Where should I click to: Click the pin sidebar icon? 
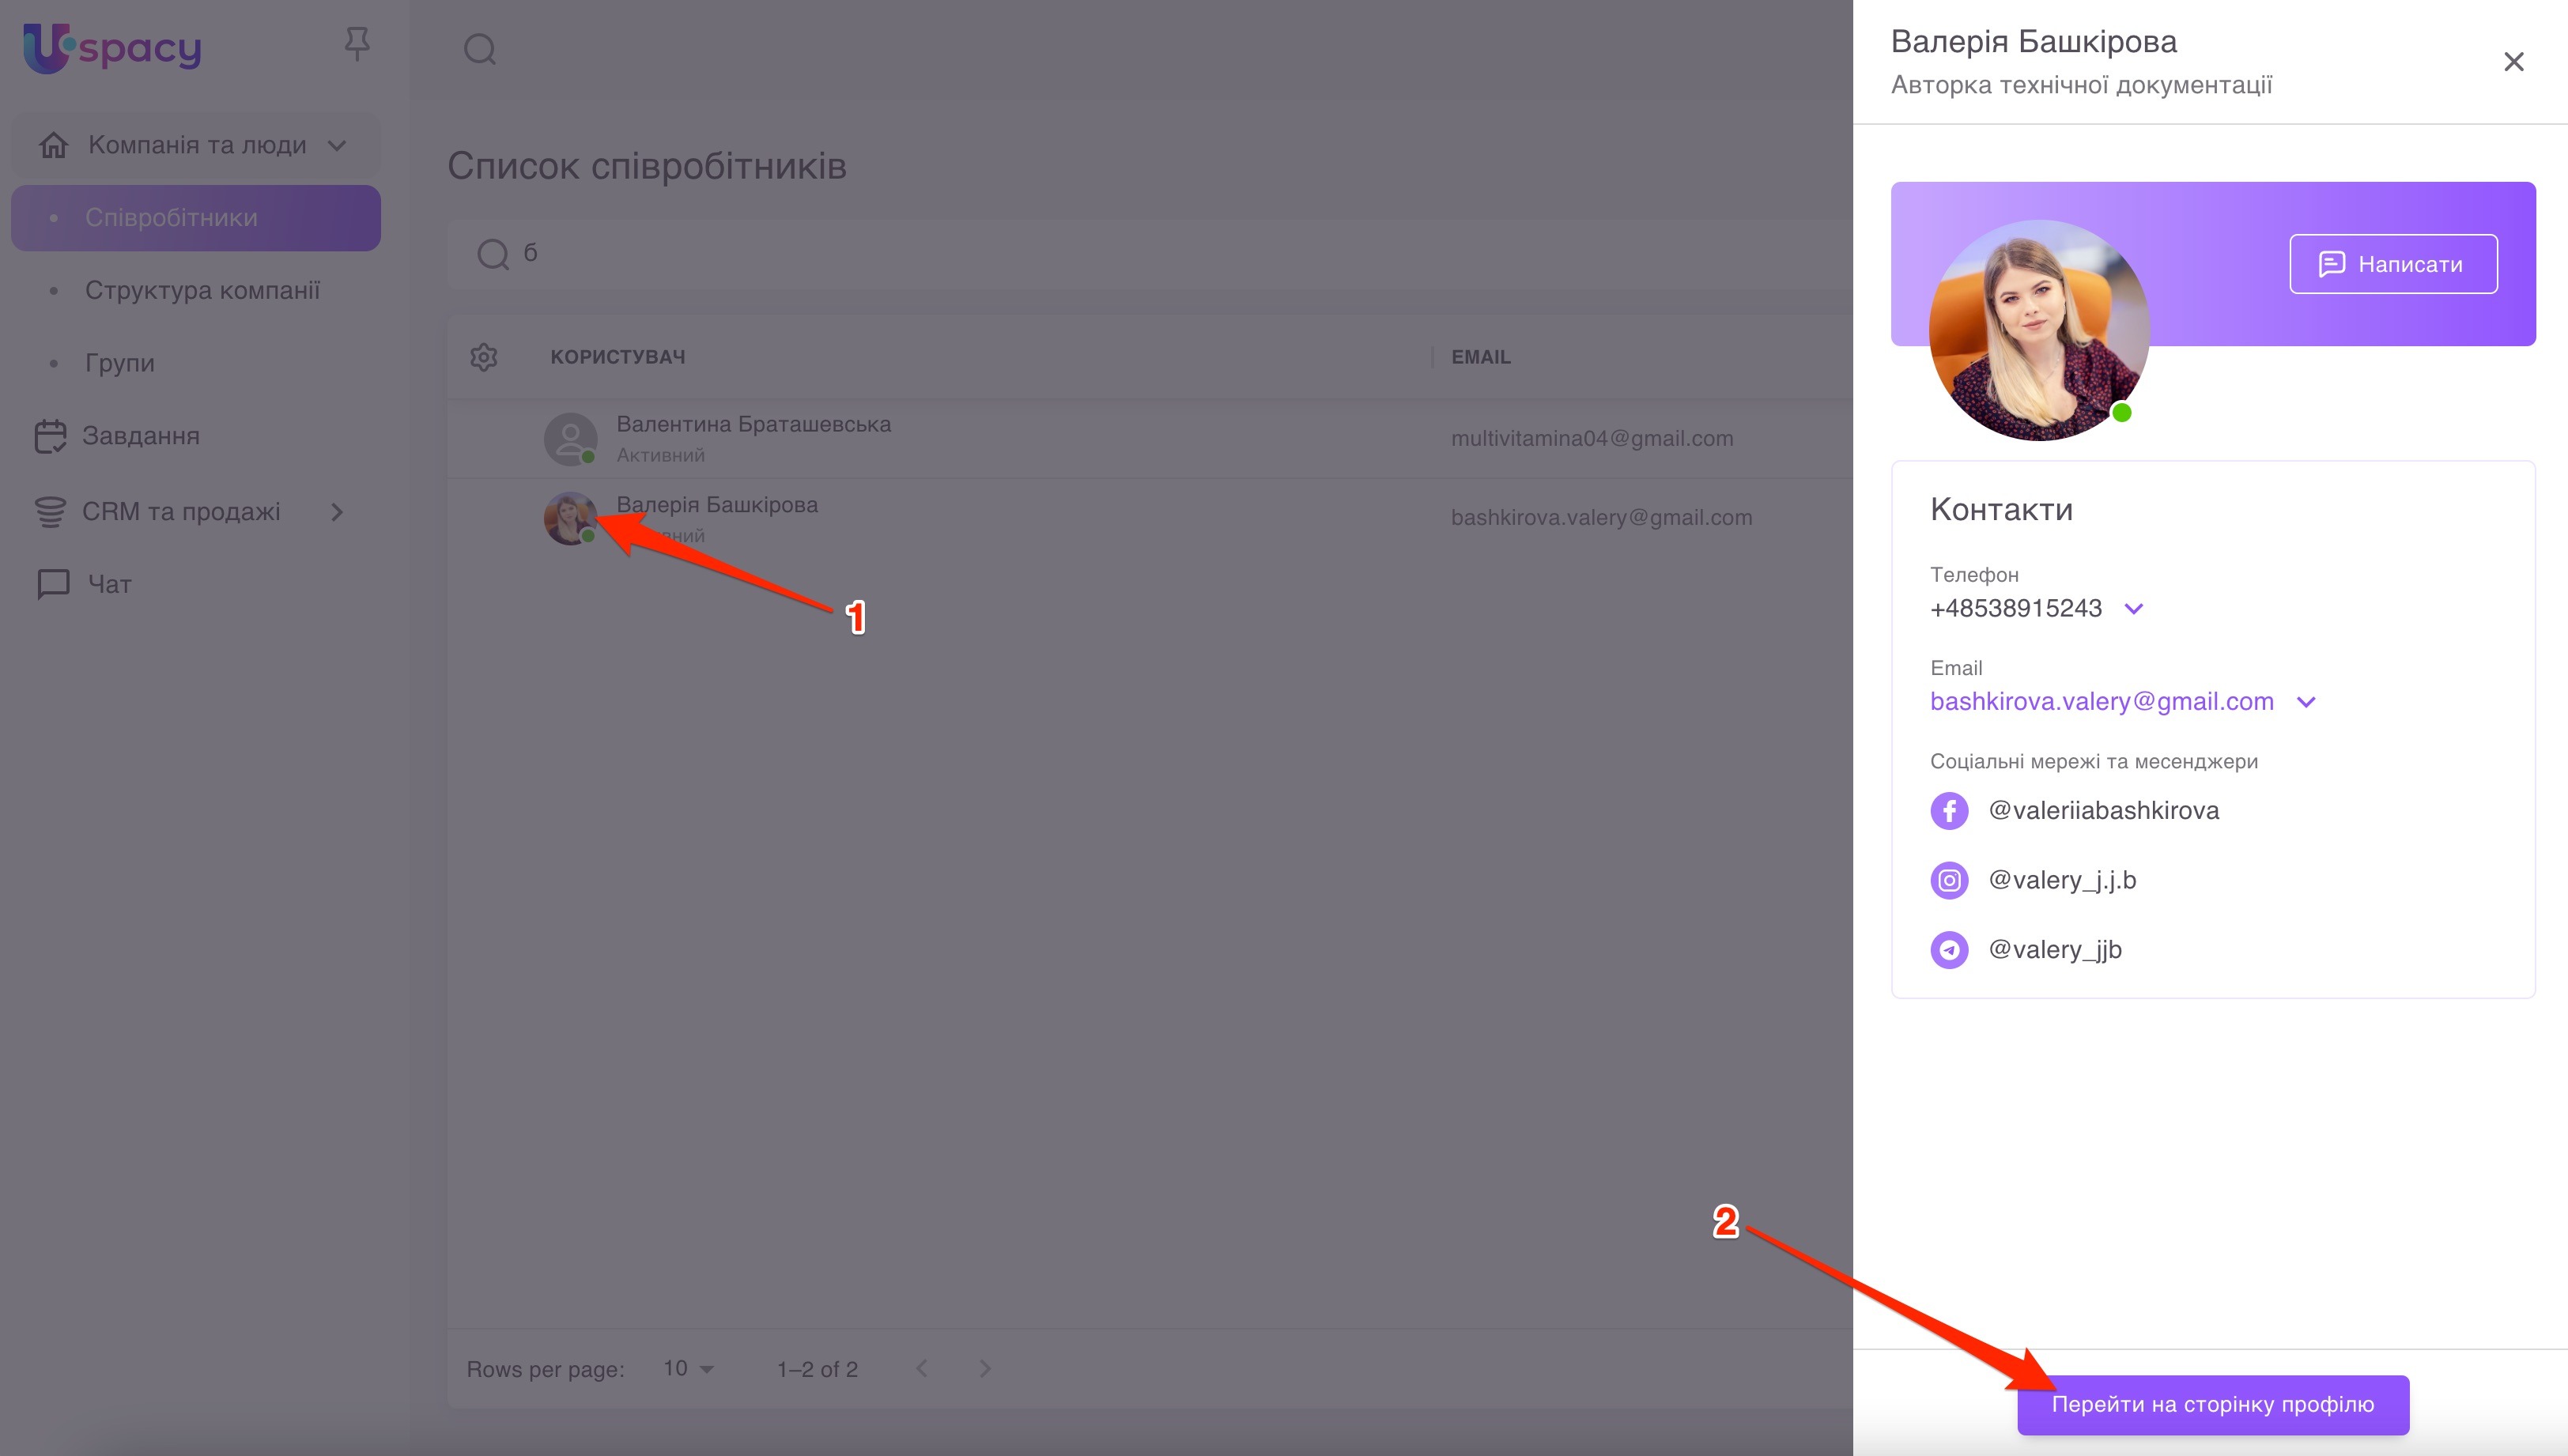357,44
